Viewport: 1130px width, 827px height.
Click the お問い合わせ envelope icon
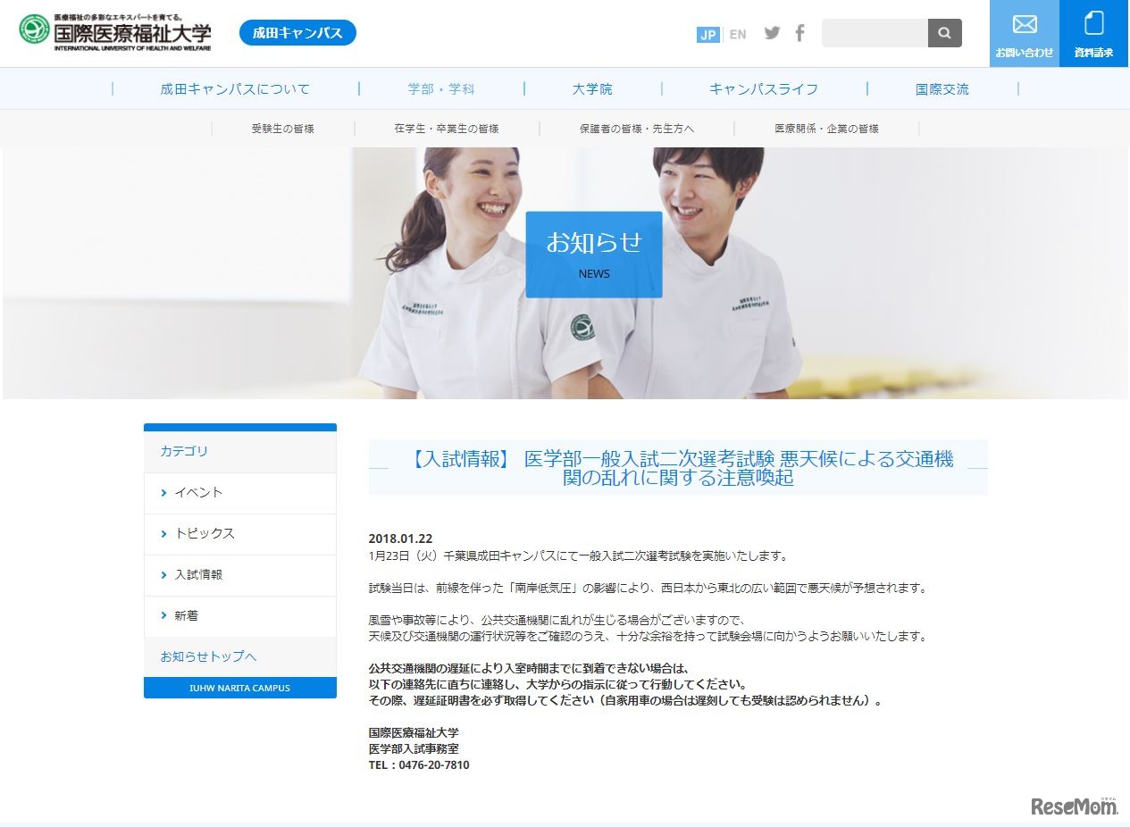pyautogui.click(x=1025, y=24)
